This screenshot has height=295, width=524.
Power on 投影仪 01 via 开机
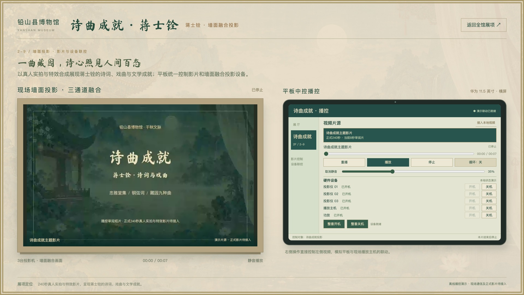(472, 187)
